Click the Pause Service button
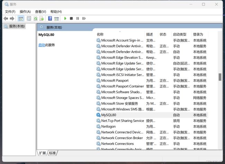 click(x=78, y=18)
